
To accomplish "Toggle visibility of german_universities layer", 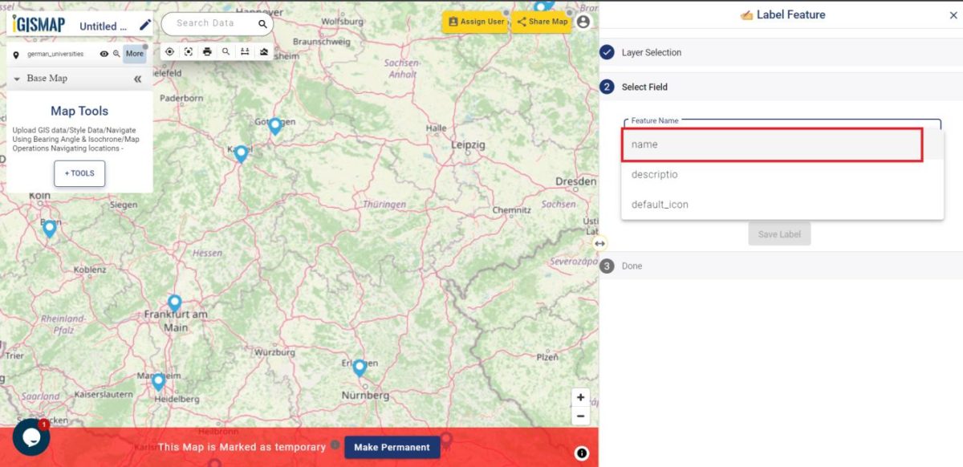I will point(104,53).
